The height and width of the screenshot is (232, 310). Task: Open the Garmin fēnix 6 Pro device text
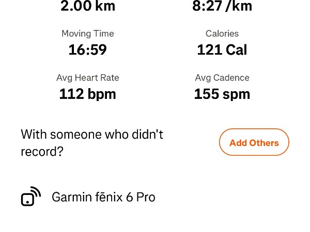click(x=103, y=197)
